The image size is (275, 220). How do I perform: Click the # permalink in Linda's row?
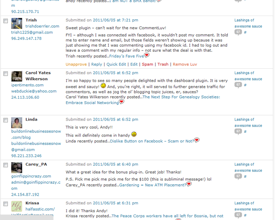[245, 132]
